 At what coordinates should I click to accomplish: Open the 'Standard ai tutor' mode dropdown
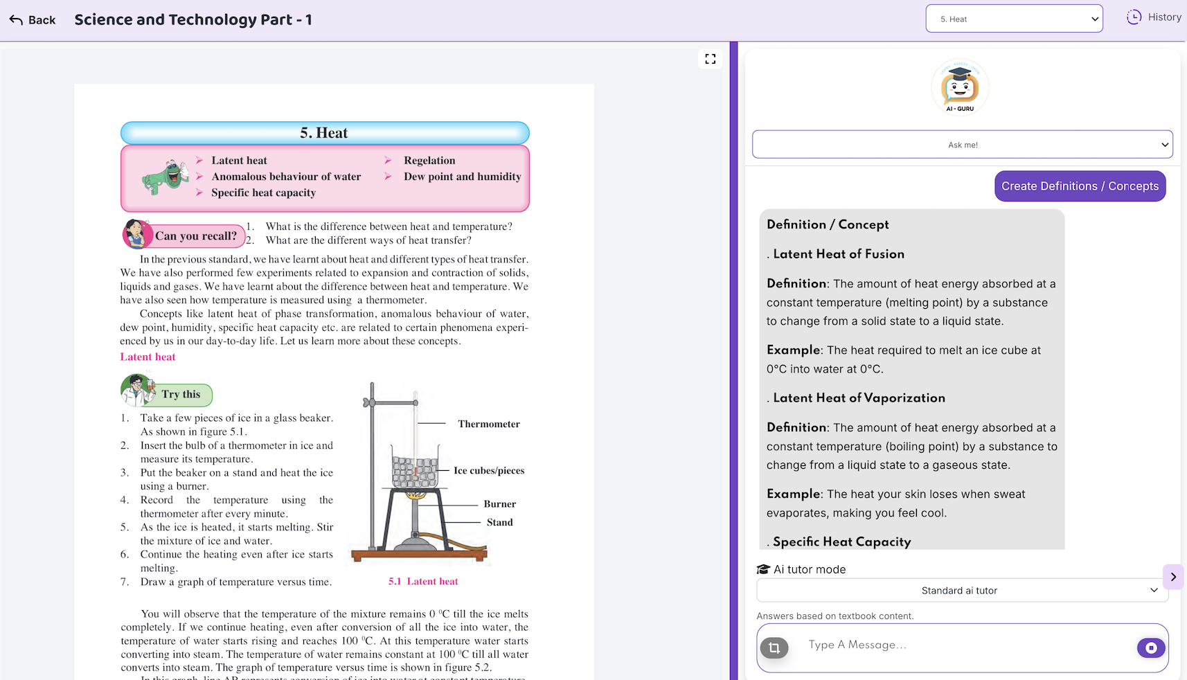(x=963, y=591)
